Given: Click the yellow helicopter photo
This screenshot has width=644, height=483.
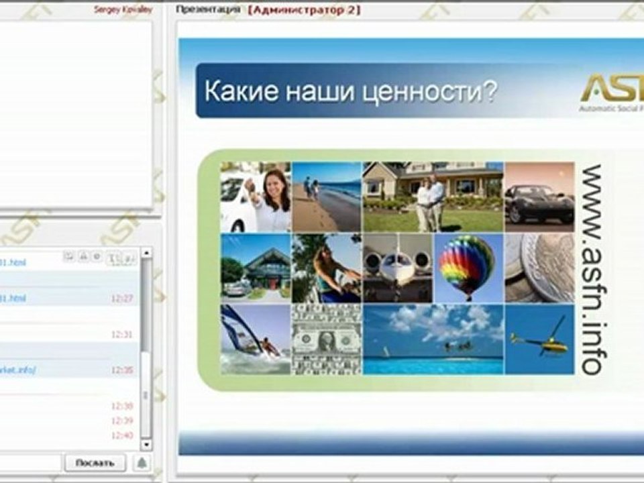Looking at the screenshot, I should click(x=539, y=339).
